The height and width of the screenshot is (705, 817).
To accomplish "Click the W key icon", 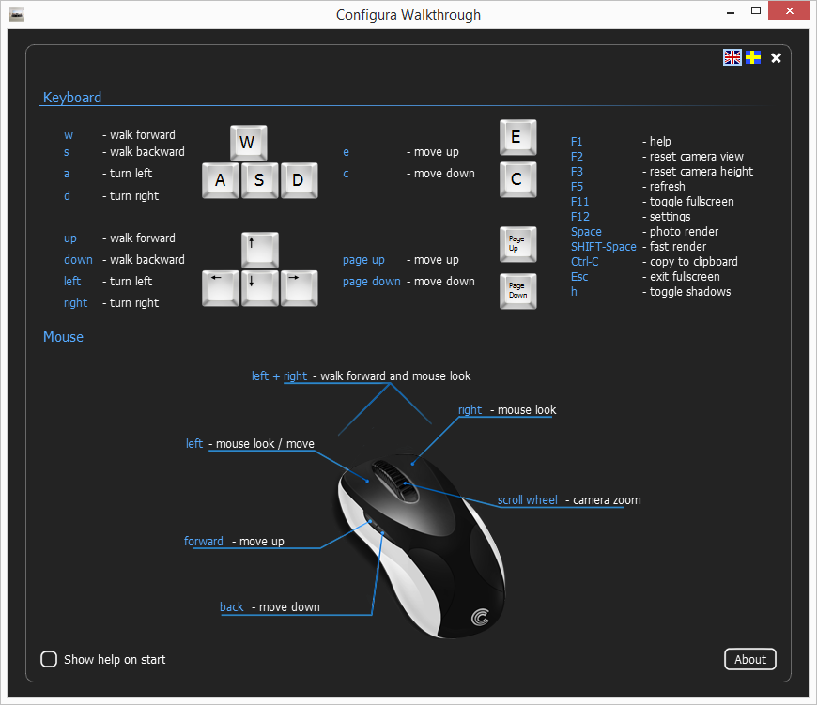I will [x=249, y=142].
